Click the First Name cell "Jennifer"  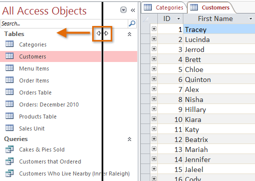(219, 159)
